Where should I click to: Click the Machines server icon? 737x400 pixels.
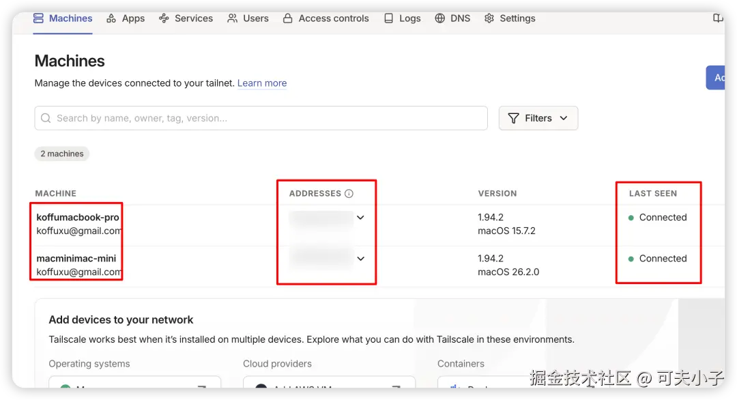click(x=38, y=18)
